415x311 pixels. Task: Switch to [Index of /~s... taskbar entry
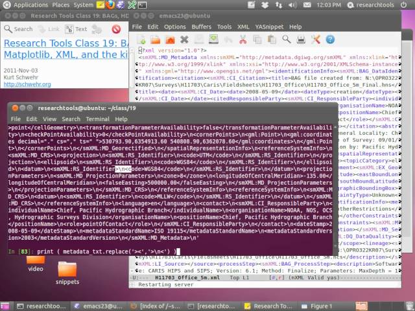pyautogui.click(x=156, y=306)
